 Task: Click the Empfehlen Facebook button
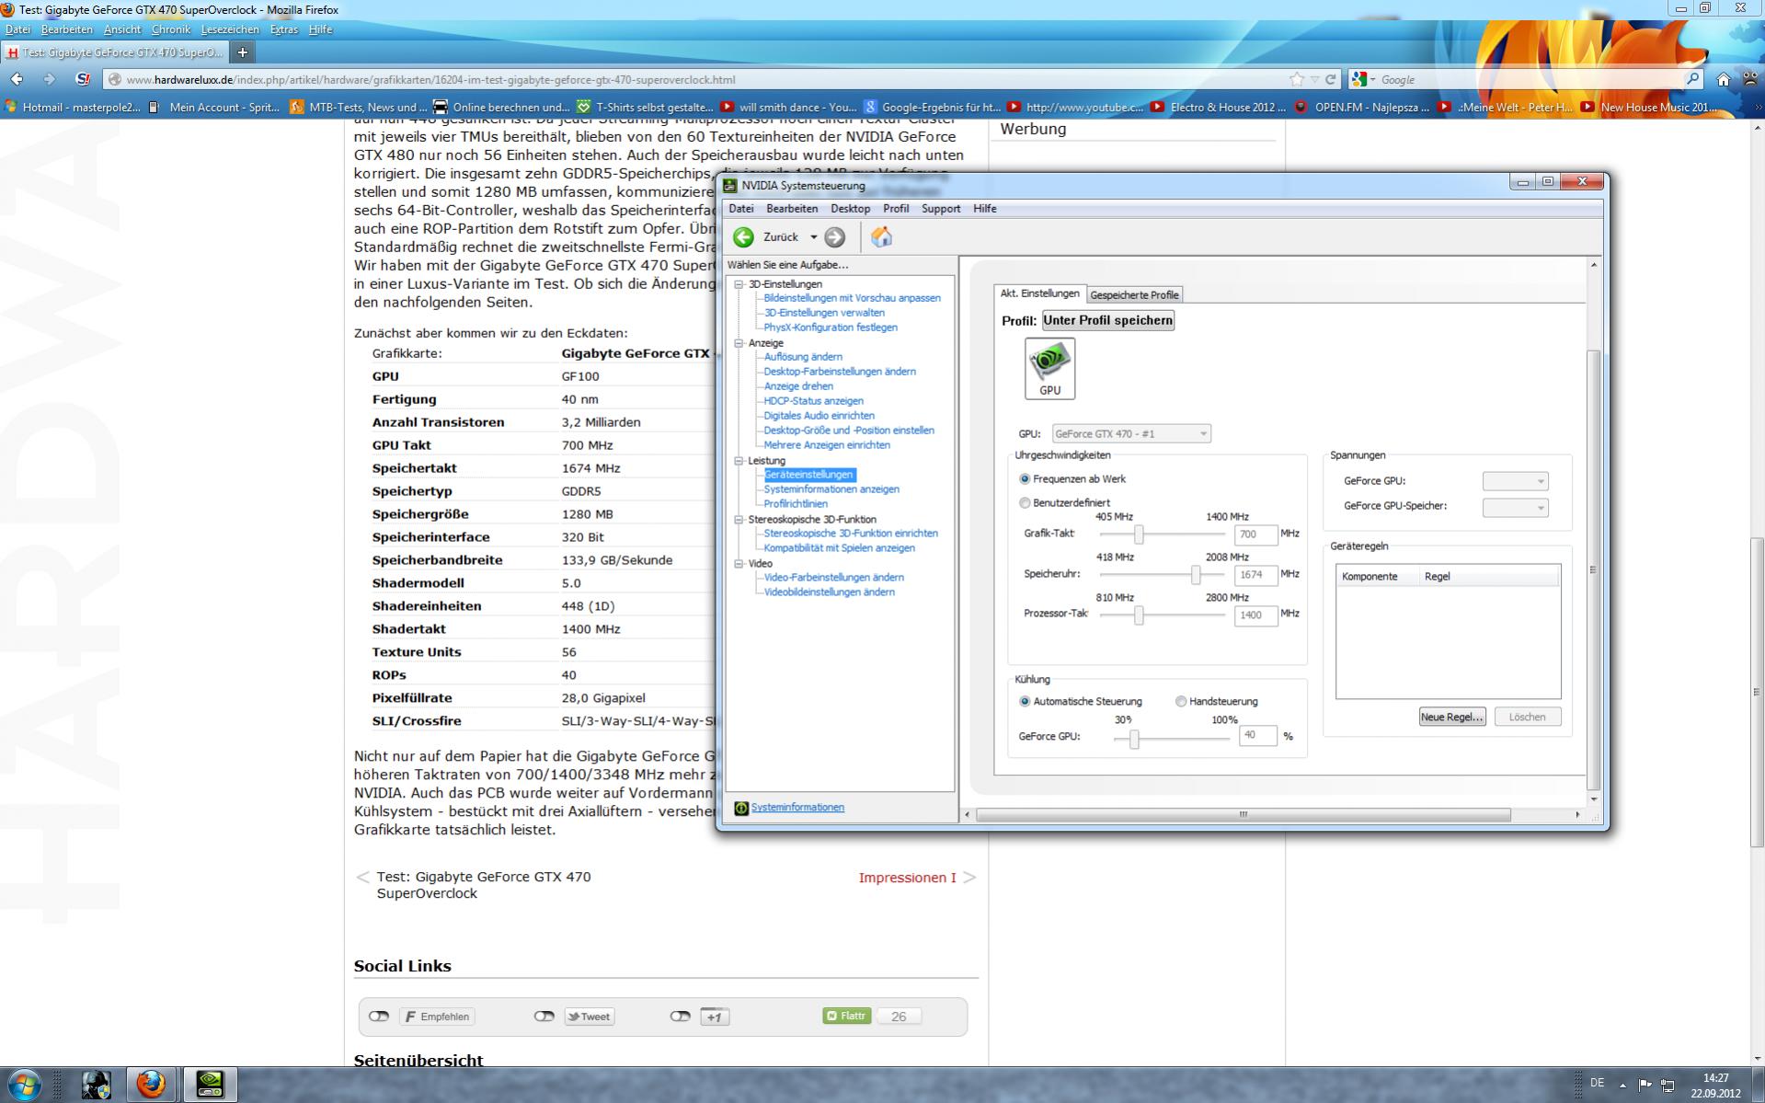pyautogui.click(x=437, y=1017)
